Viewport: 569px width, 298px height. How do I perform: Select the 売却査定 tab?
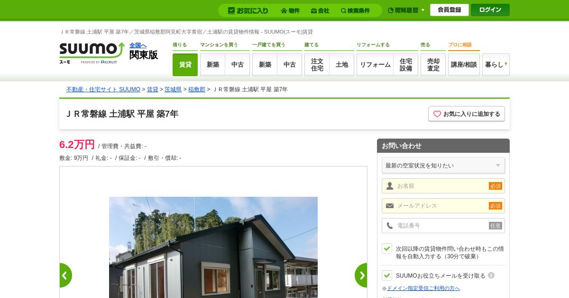click(x=433, y=65)
